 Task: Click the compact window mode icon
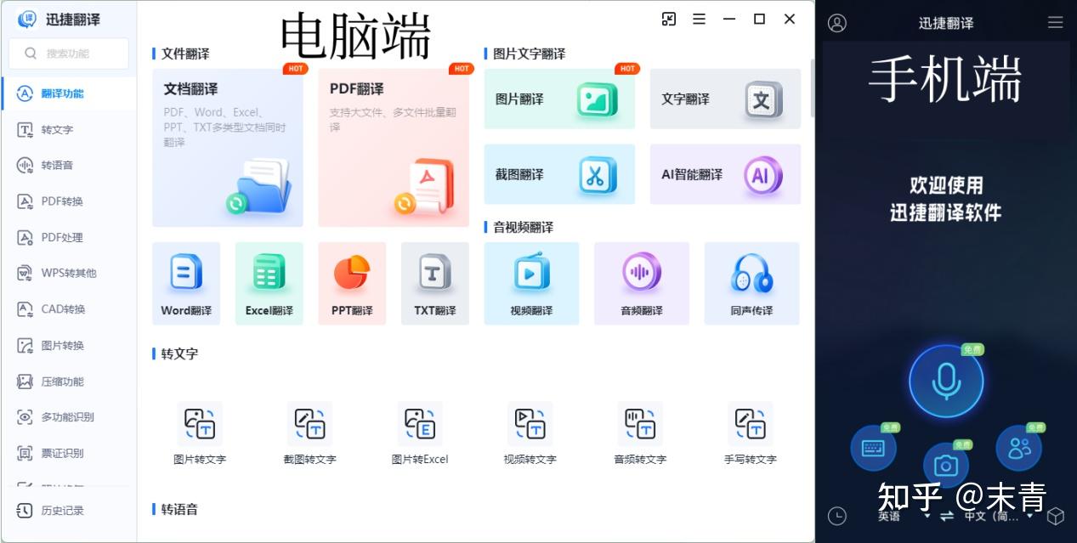click(669, 19)
